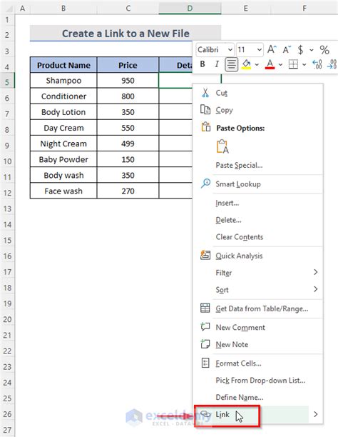Expand the Filter submenu arrow
The width and height of the screenshot is (338, 437).
315,272
